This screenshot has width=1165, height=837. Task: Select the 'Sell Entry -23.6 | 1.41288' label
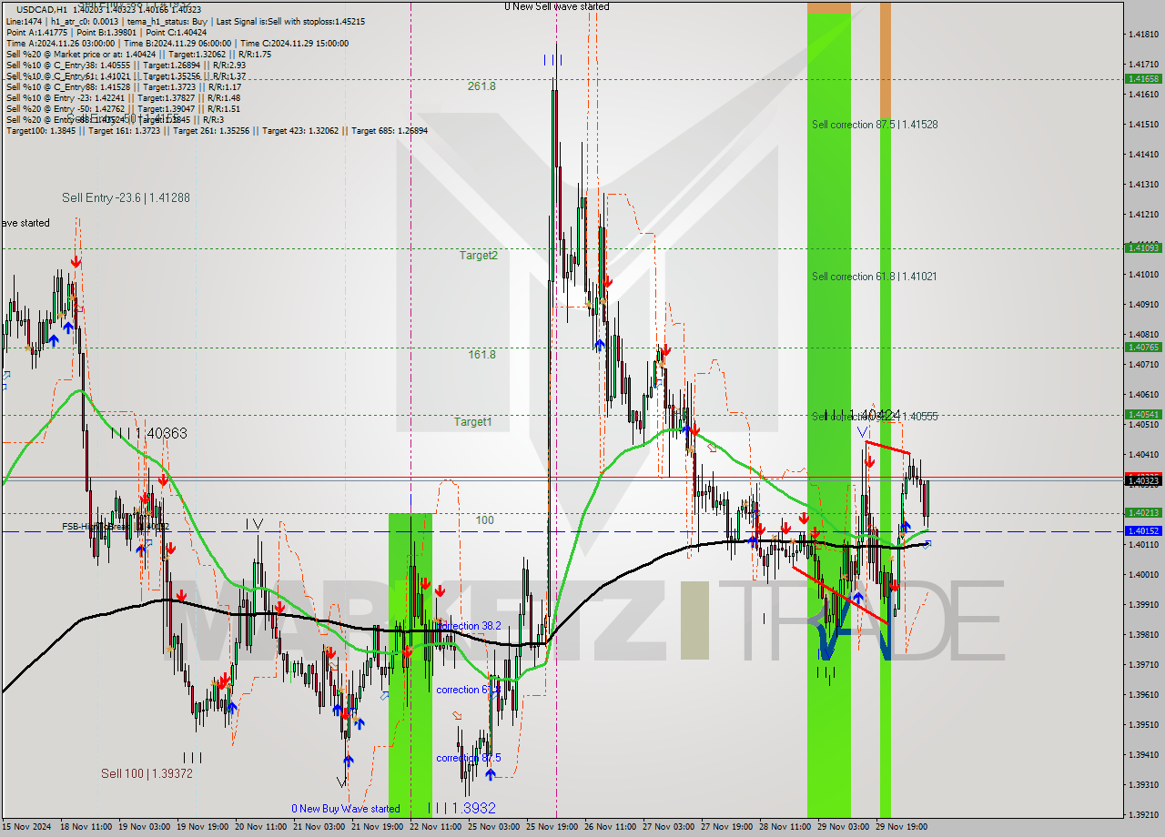126,197
